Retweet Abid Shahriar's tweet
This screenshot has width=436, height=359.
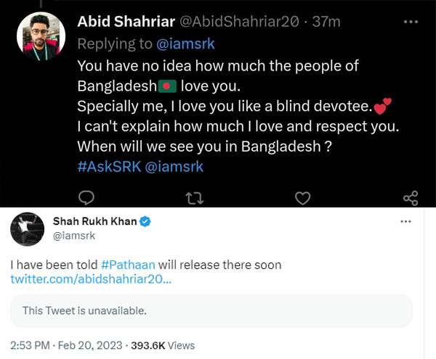tap(194, 197)
